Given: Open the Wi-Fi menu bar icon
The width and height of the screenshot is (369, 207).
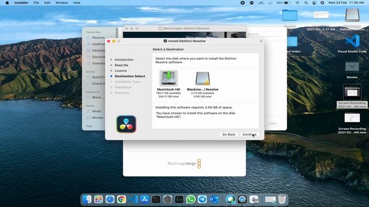Looking at the screenshot, I should [x=298, y=3].
